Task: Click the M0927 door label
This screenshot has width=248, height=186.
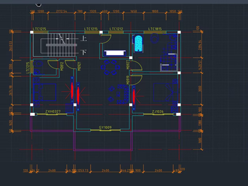Action: 128,64
